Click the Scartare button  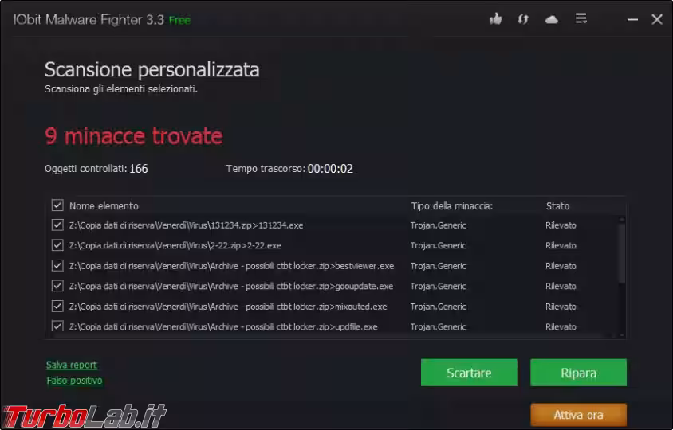(469, 373)
